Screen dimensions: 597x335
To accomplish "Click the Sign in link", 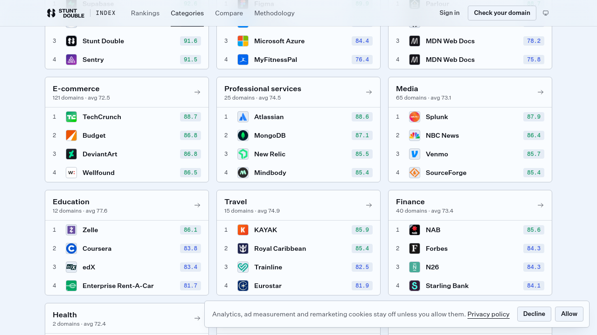I will (449, 13).
